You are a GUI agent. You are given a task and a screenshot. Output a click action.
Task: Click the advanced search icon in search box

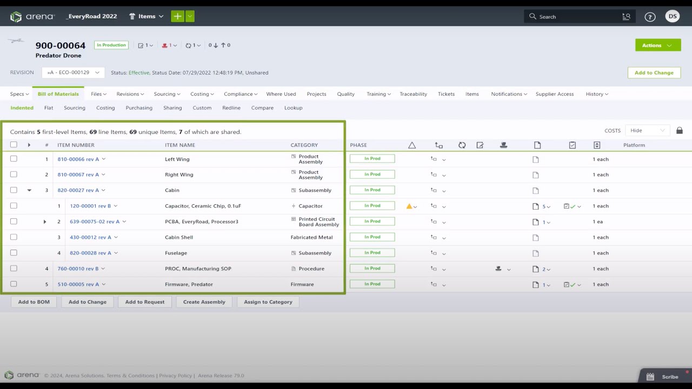coord(626,17)
